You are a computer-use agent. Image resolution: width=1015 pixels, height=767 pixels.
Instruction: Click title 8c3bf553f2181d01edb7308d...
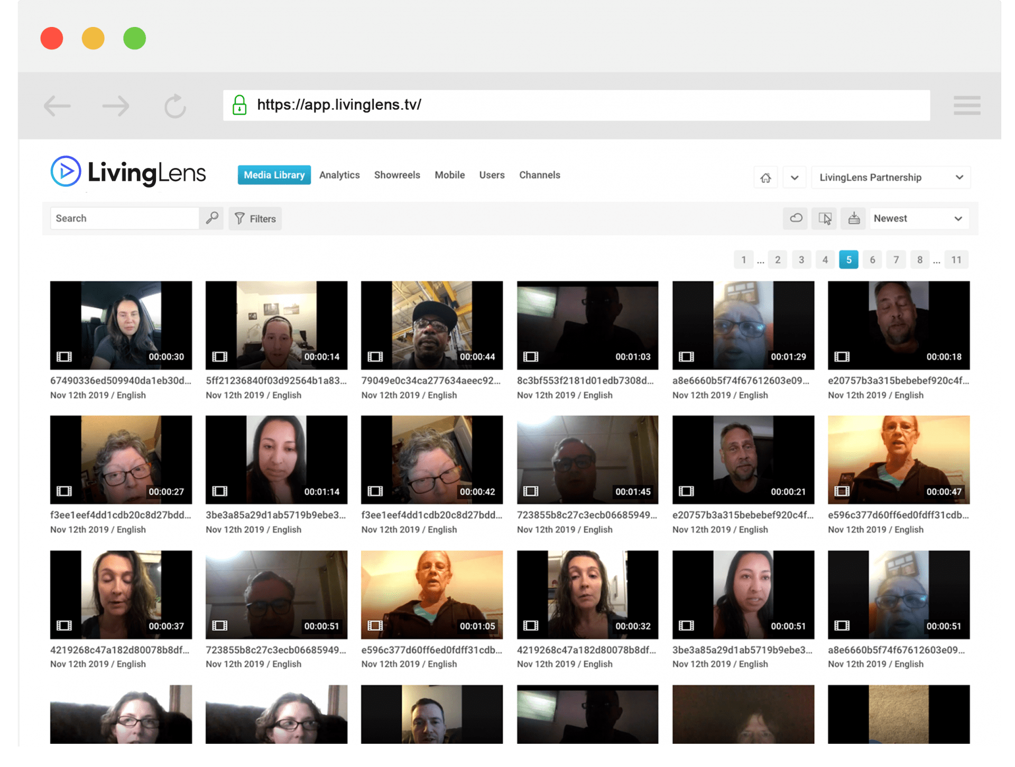pyautogui.click(x=585, y=381)
